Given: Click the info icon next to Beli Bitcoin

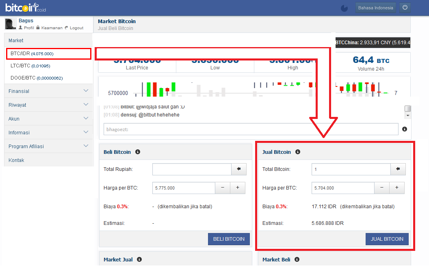Looking at the screenshot, I should tap(138, 152).
